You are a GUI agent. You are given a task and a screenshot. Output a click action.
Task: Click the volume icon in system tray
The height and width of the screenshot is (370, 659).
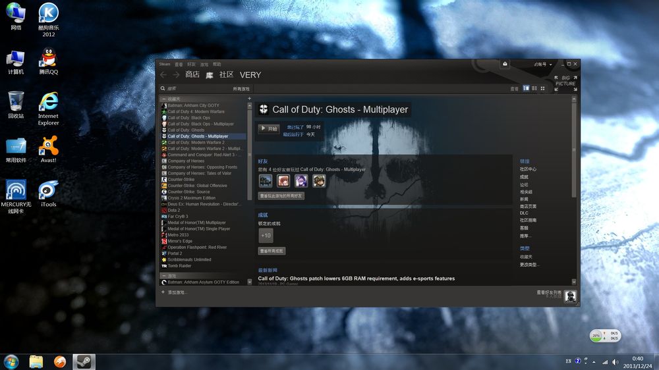(x=616, y=361)
